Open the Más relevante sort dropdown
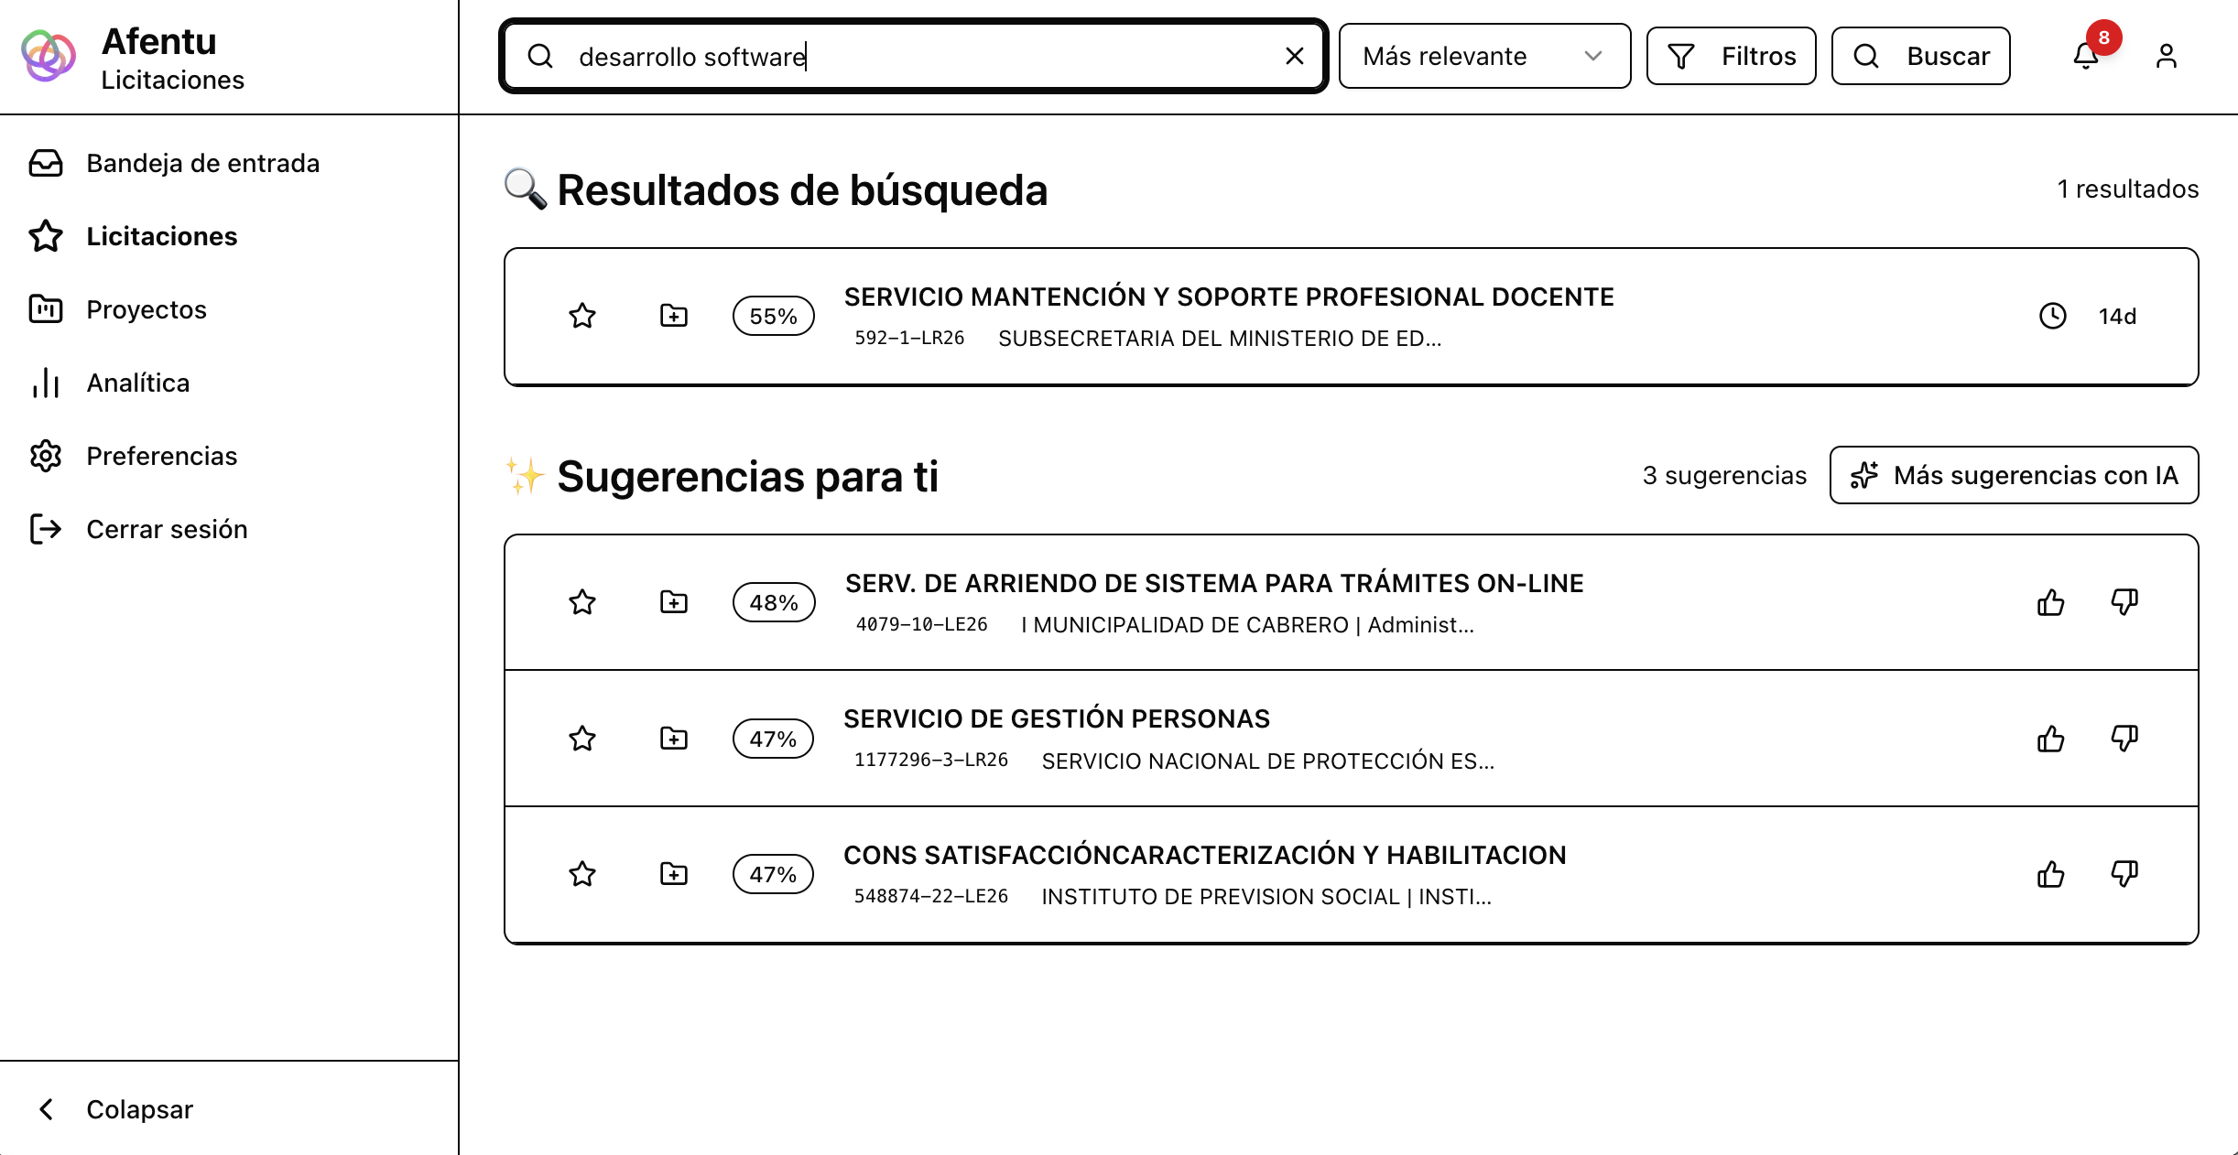This screenshot has width=2238, height=1155. click(x=1483, y=56)
